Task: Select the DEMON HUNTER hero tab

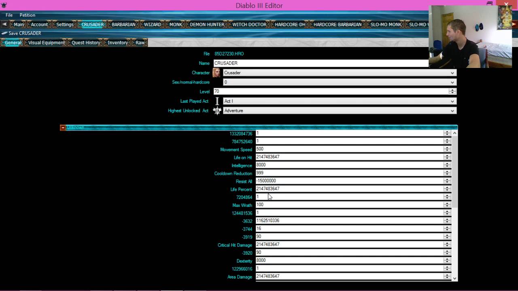Action: coord(207,24)
